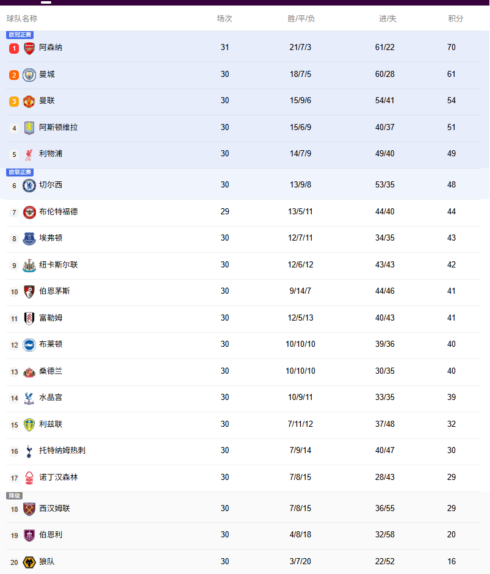Click the 降级 relegation zone tag
The height and width of the screenshot is (574, 490).
click(x=14, y=496)
